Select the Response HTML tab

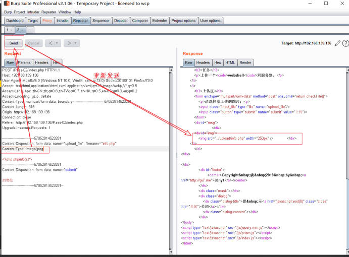coord(230,62)
